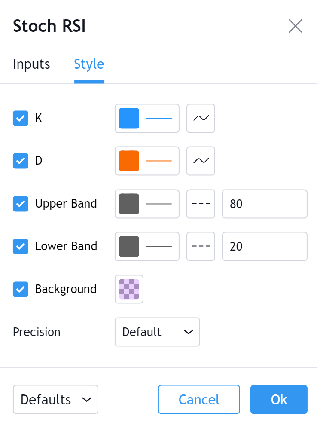Open the D plot line style icon
This screenshot has width=317, height=422.
(201, 161)
